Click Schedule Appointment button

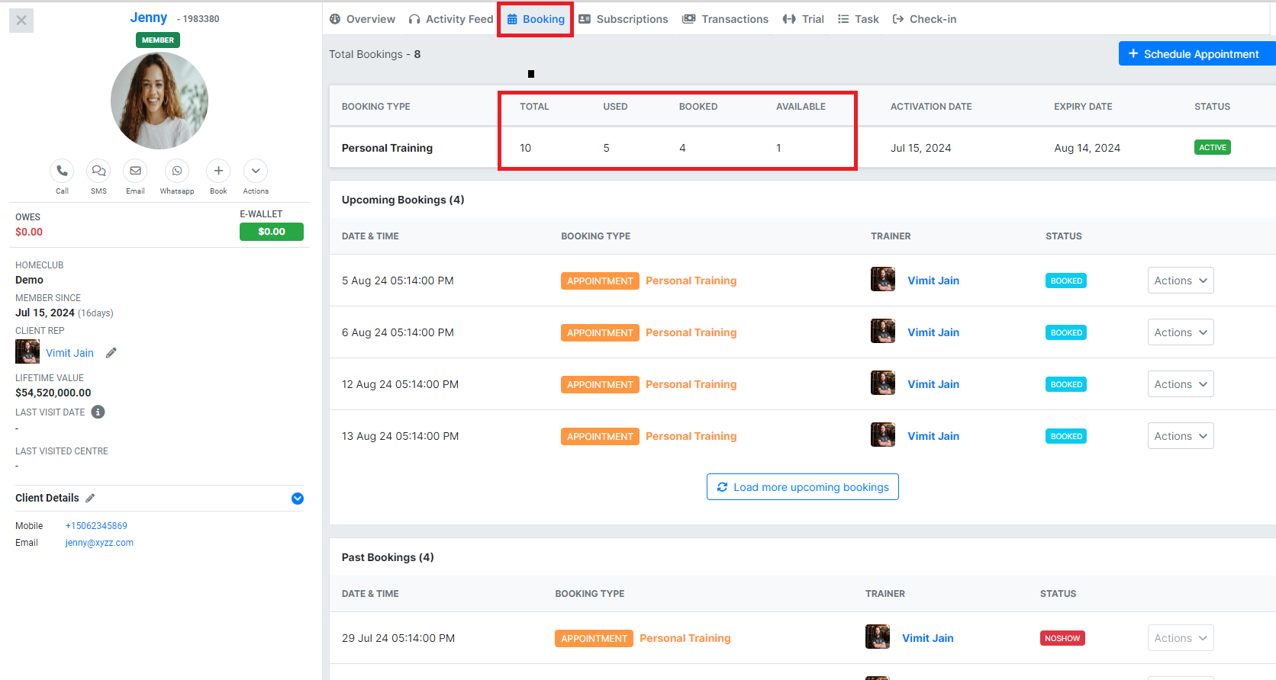point(1195,54)
